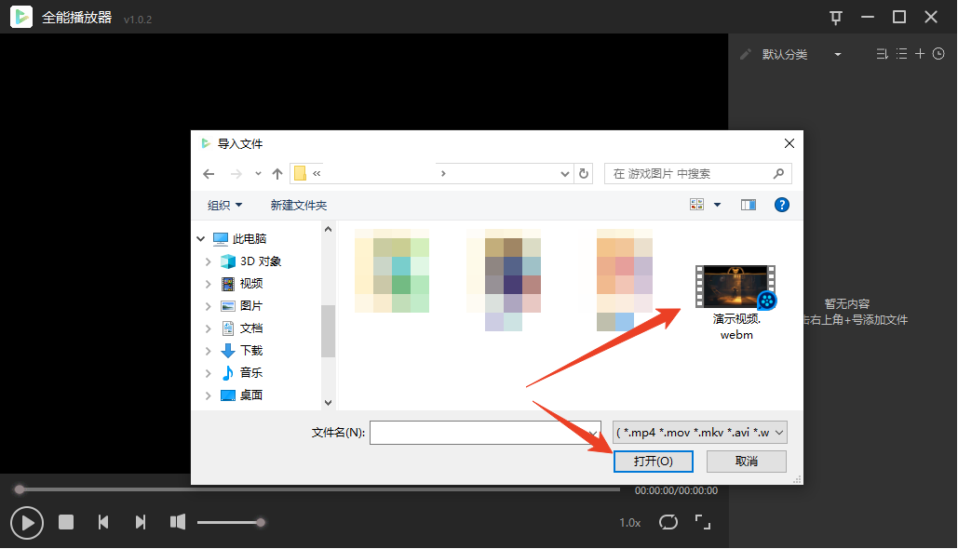Click 新建文件夹 in dialog toolbar
958x549 pixels.
tap(298, 205)
